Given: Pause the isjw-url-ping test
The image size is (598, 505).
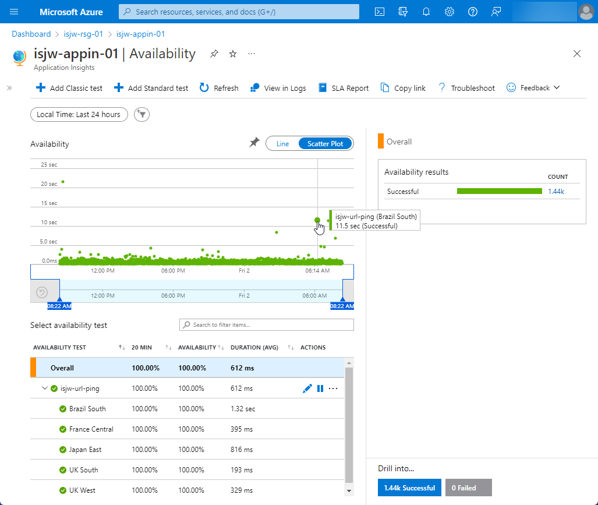Looking at the screenshot, I should [320, 389].
